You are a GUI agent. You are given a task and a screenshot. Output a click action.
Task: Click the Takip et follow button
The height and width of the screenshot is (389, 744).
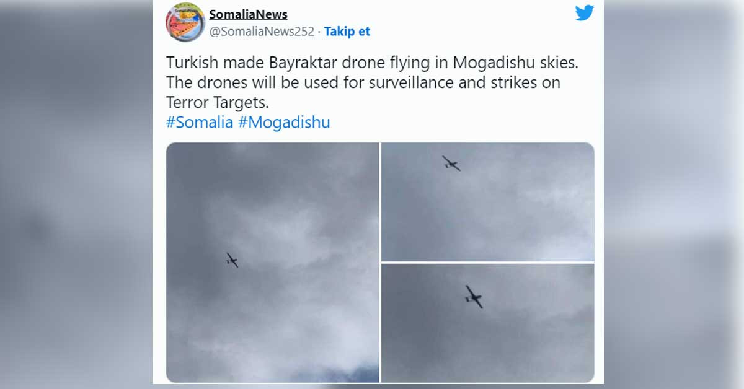pyautogui.click(x=347, y=31)
